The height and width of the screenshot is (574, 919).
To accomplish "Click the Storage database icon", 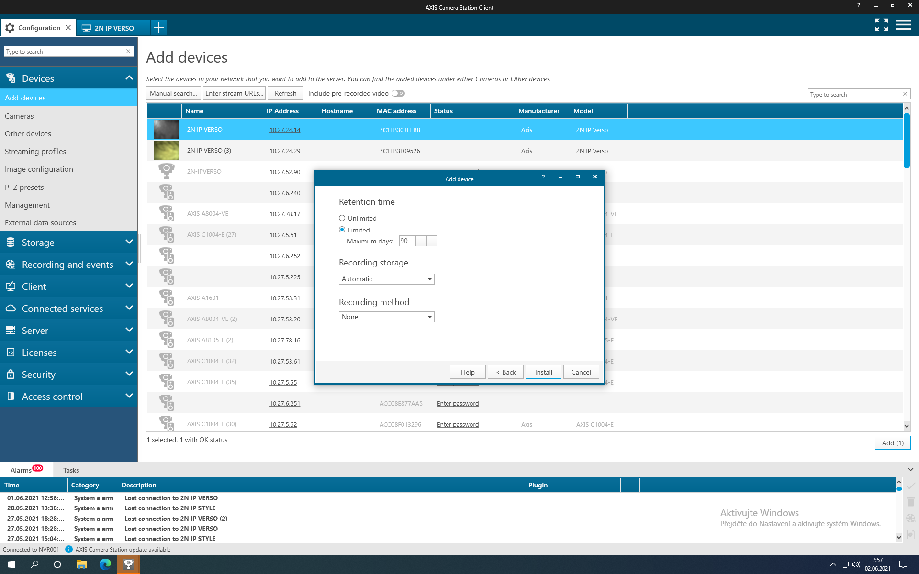I will point(11,242).
